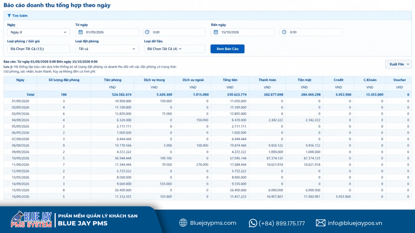Select the 16/09/2026 date row
Image resolution: width=415 pixels, height=233 pixels.
(208, 197)
